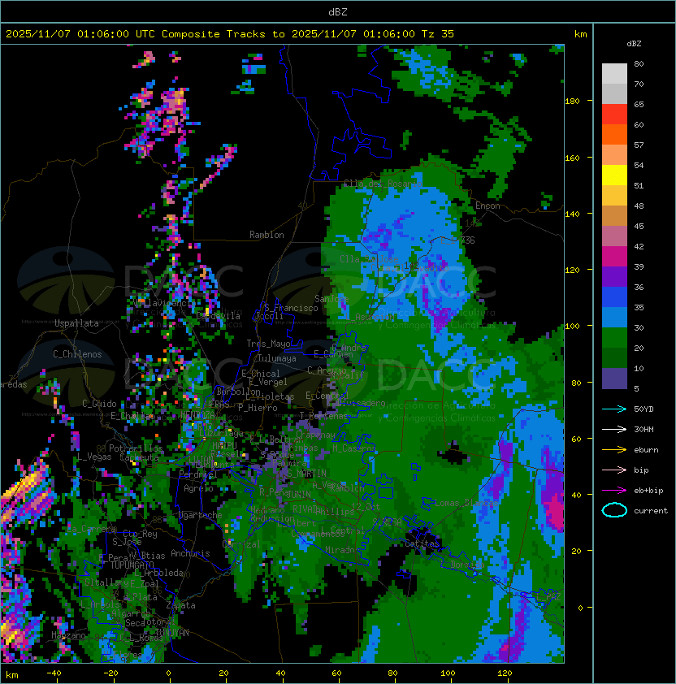
Task: Click the 'dBZ' heading above the color scale
Action: click(x=634, y=44)
